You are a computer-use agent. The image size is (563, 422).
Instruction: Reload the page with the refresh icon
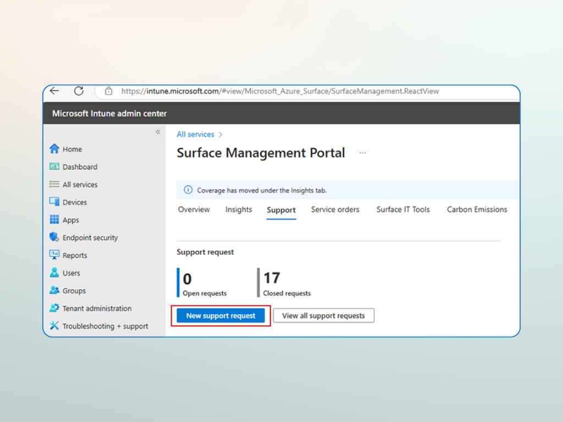pos(79,91)
